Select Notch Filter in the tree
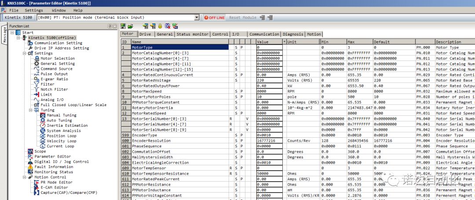 click(x=54, y=89)
